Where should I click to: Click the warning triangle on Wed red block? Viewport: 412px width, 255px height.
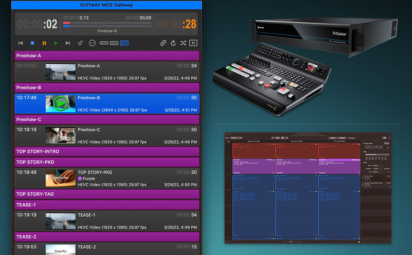click(x=274, y=144)
